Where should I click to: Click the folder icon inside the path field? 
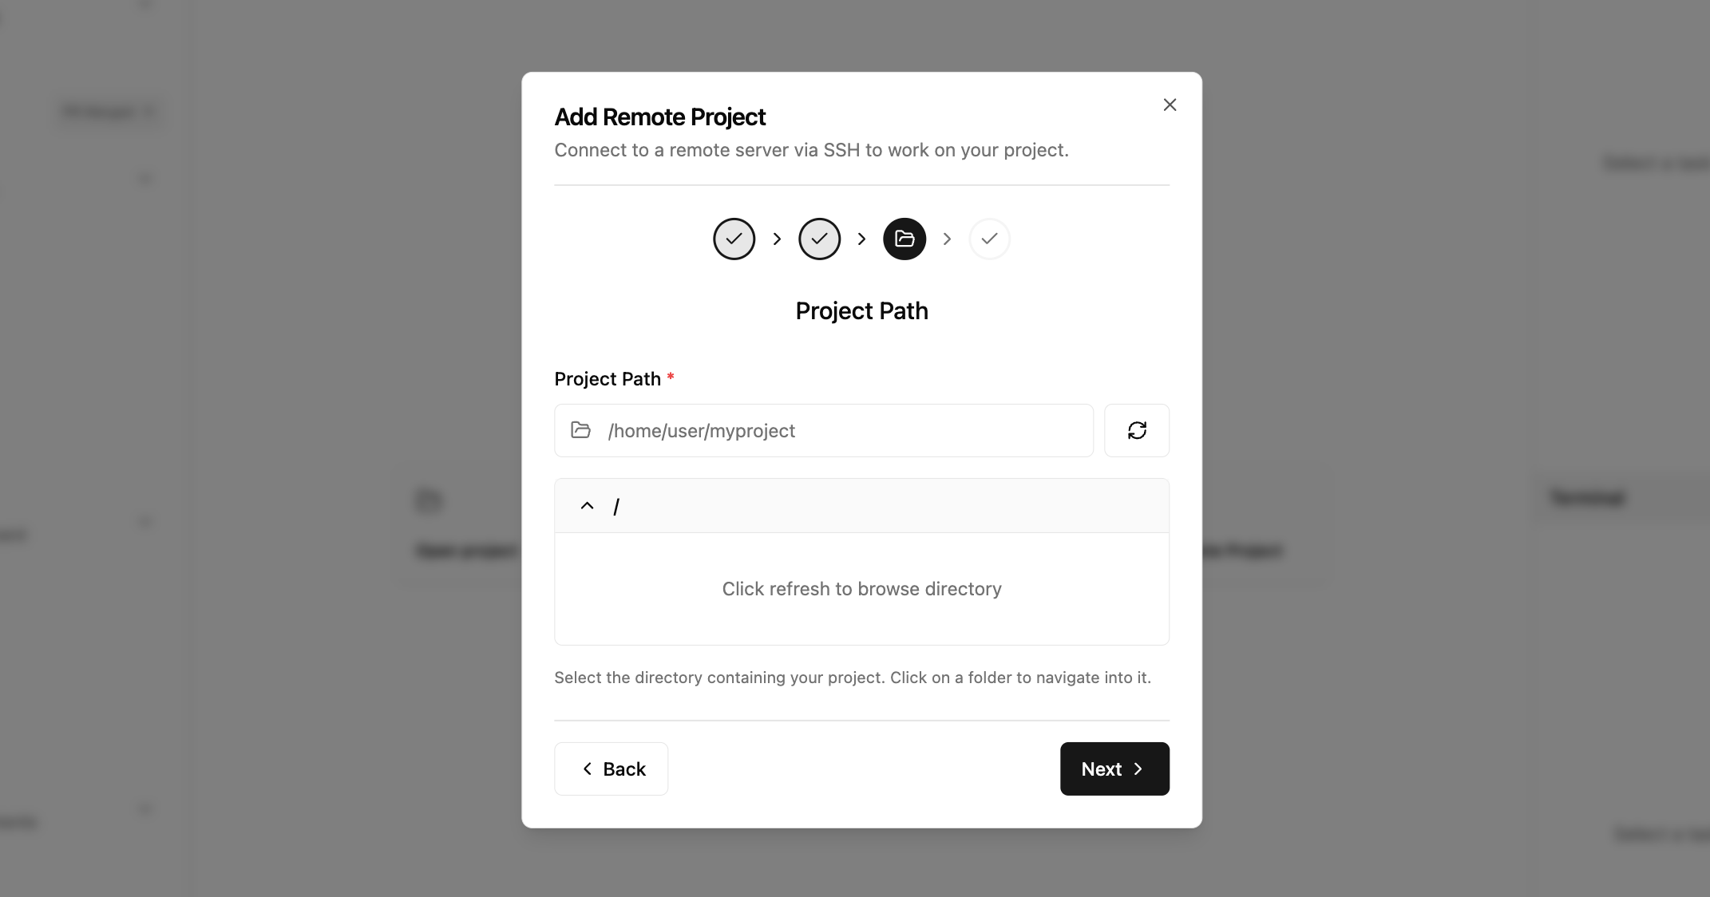point(581,430)
